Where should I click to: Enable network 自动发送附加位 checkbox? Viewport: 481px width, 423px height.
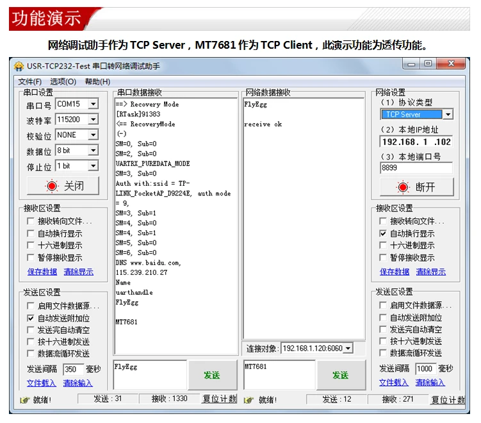pyautogui.click(x=382, y=317)
